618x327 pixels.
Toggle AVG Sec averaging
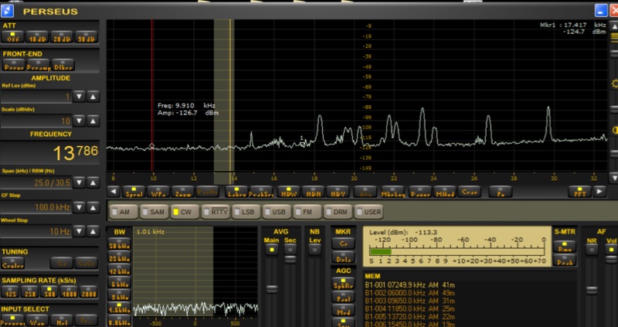(290, 249)
